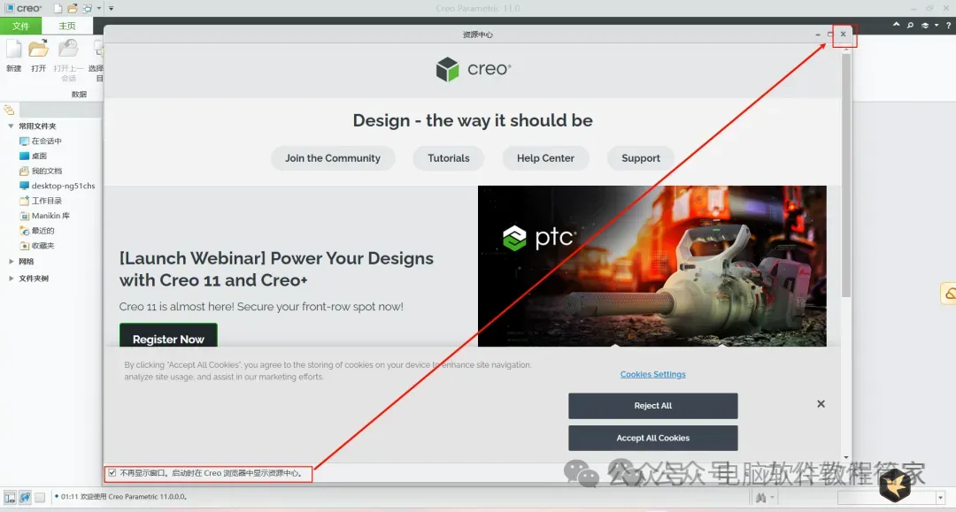Open the Tutorials link
956x512 pixels.
click(449, 158)
